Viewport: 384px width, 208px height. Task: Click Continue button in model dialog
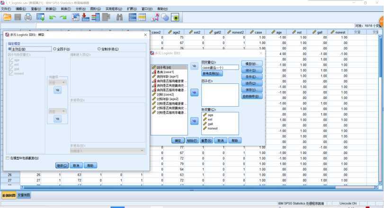[x=62, y=165]
